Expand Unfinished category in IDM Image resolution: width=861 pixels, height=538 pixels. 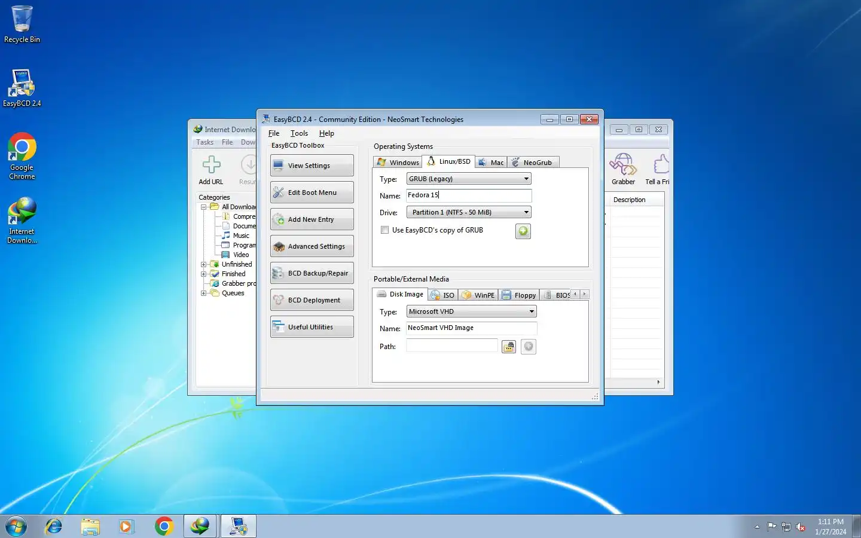(x=203, y=264)
